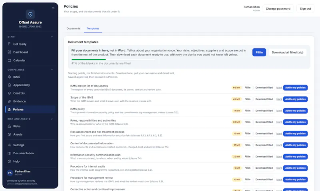Download filled Roles, responsibilities and authorities
This screenshot has width=320, height=191.
point(264,122)
